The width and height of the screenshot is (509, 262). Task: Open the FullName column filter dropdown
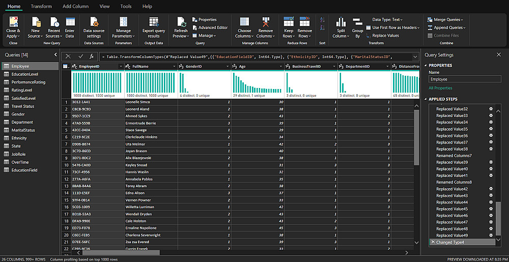click(x=174, y=67)
